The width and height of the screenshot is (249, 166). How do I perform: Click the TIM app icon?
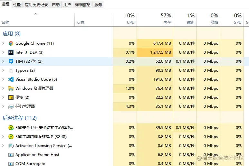[x=11, y=61]
